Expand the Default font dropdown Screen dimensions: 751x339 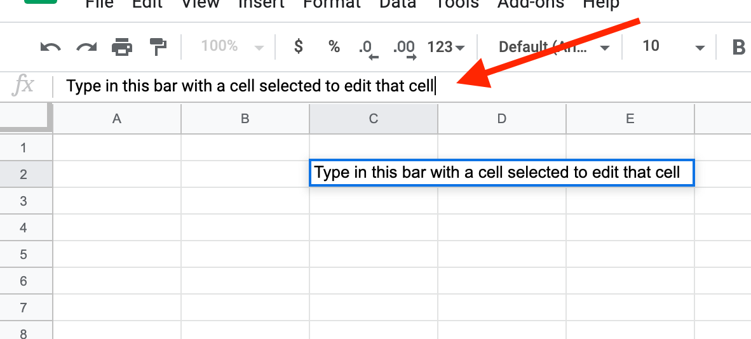click(553, 47)
